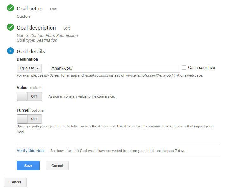Turn on the Funnel toggle switch
Viewport: 231px width, 191px height.
pos(29,119)
